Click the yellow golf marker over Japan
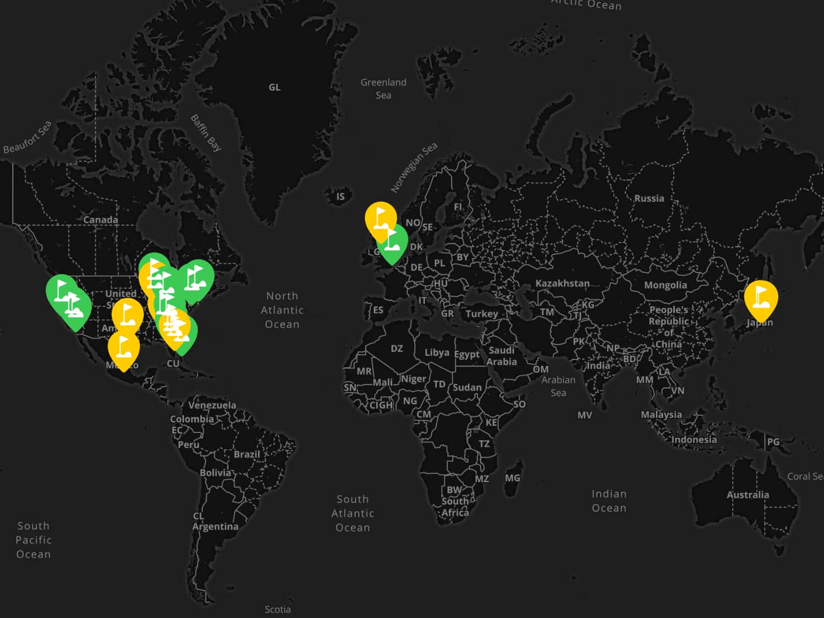 pyautogui.click(x=761, y=297)
